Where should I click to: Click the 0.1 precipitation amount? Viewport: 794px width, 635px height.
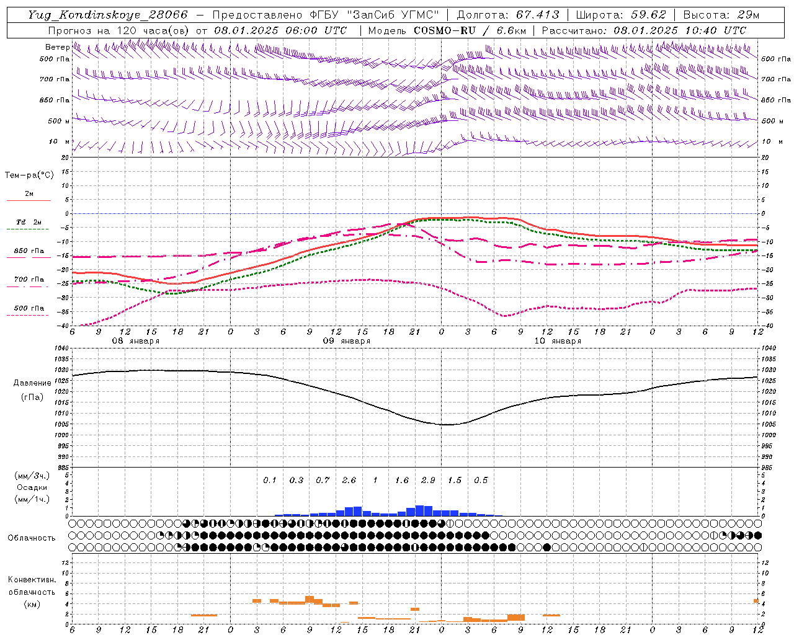(270, 480)
